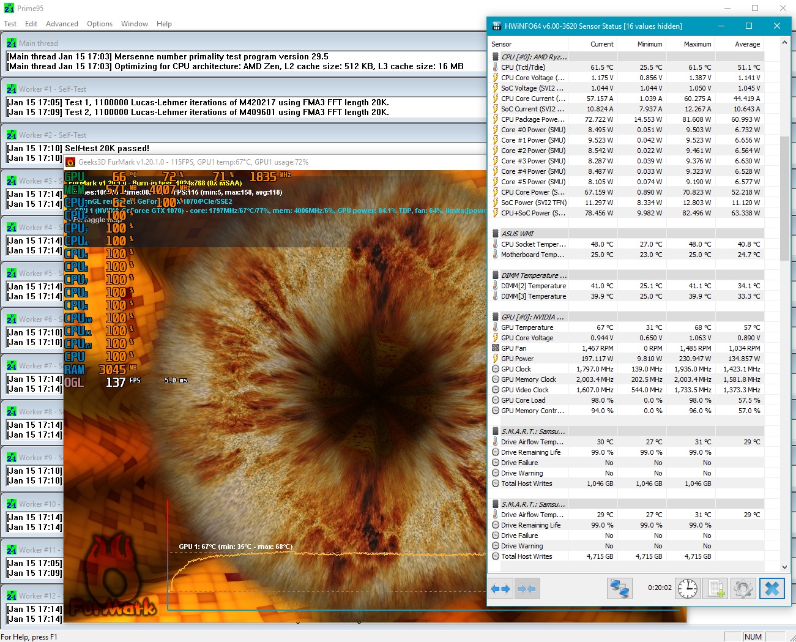Shrink the HWiNFO sensor window with inward arrows

(x=526, y=589)
